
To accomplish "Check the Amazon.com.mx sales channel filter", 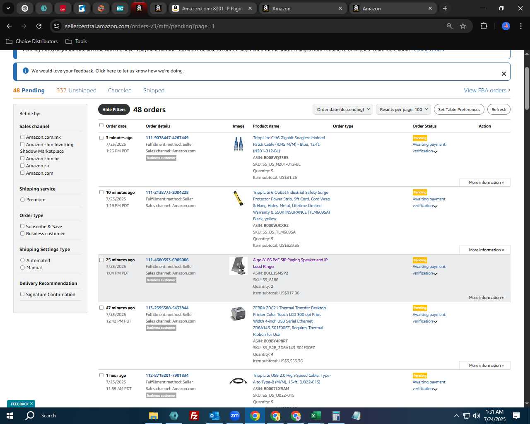I will pos(22,137).
